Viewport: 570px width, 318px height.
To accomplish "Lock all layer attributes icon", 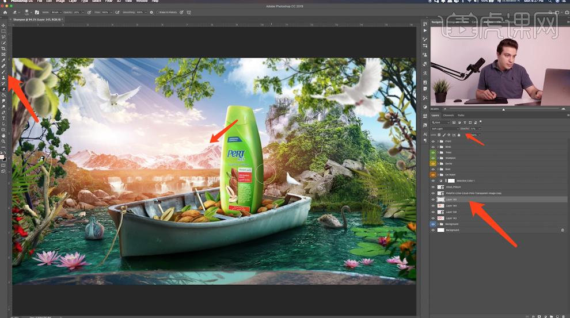I will [459, 135].
